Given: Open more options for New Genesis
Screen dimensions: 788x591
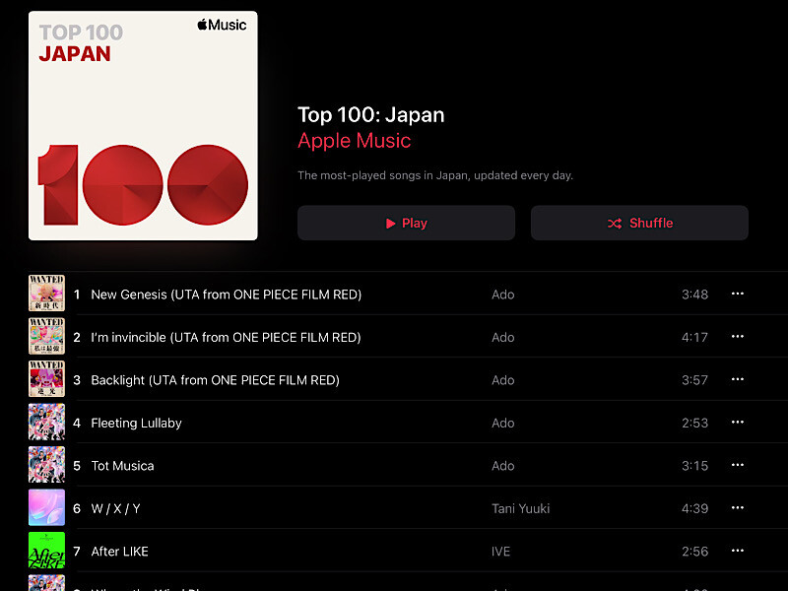Looking at the screenshot, I should 737,294.
